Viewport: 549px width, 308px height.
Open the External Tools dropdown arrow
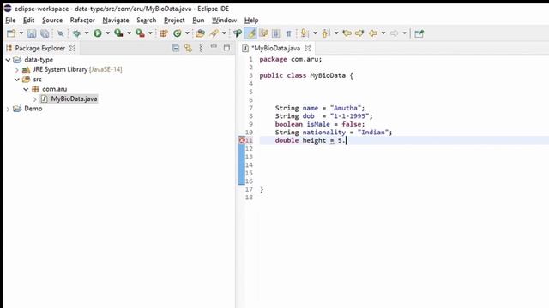[150, 33]
